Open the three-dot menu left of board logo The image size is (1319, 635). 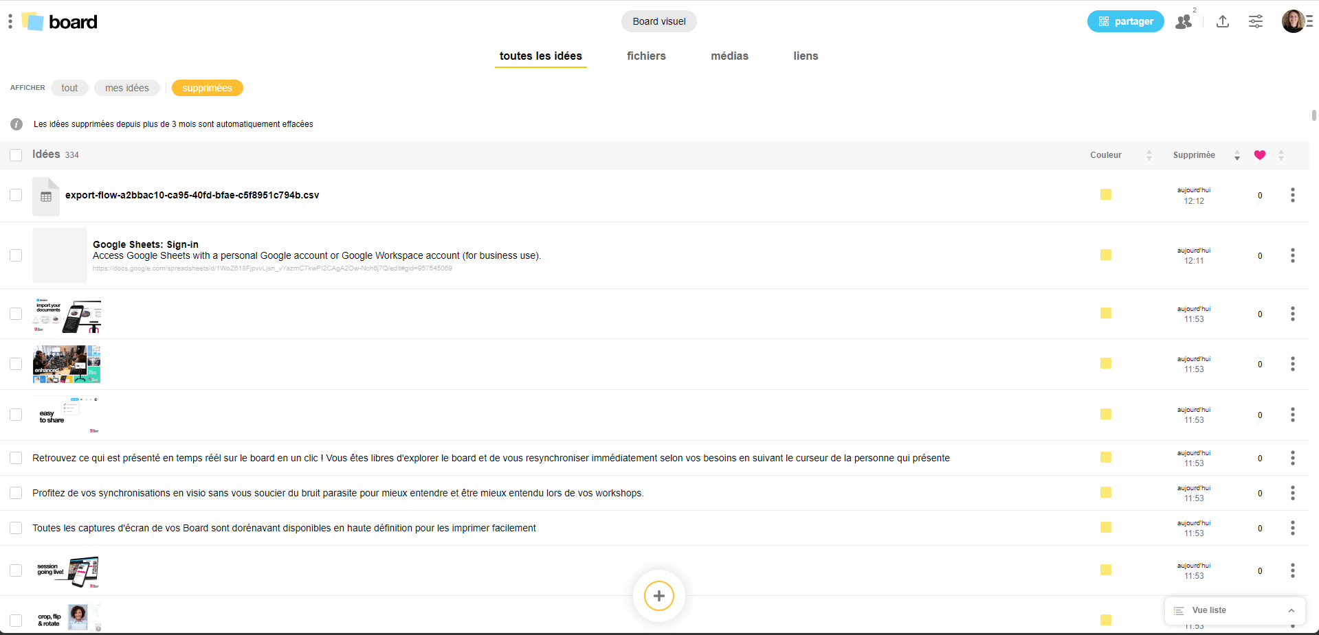(10, 22)
